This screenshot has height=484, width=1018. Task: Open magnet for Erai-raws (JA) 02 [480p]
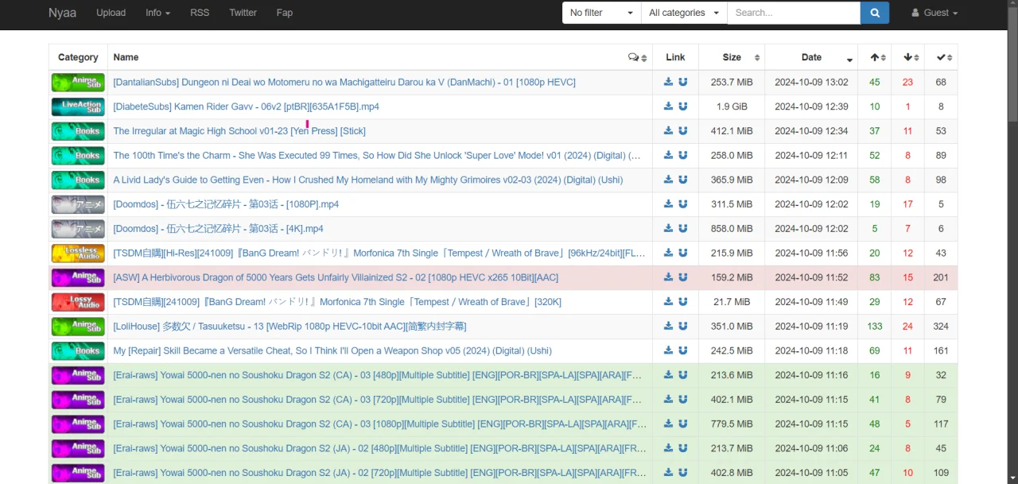(x=682, y=448)
